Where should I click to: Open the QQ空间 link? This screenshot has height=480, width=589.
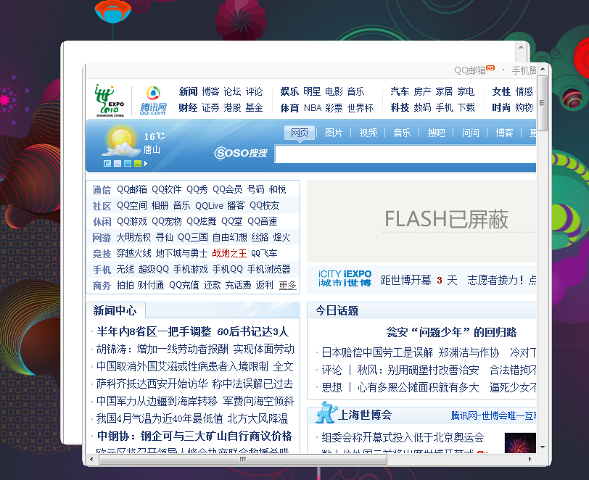click(132, 205)
